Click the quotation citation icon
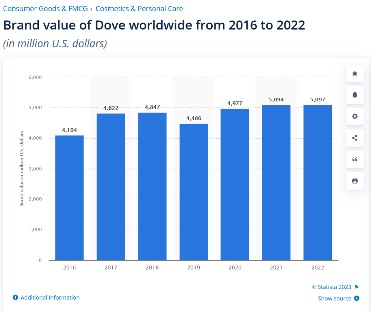 (x=355, y=159)
